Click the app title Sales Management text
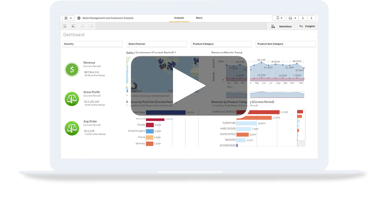Screen dimensions: 378x203 (x=108, y=18)
